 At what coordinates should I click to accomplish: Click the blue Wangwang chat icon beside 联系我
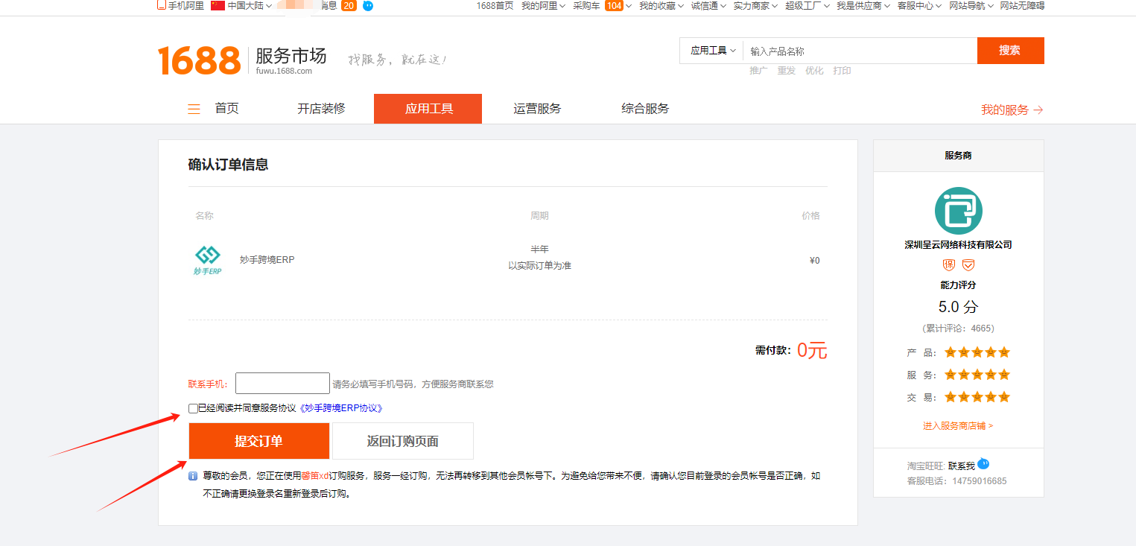coord(983,463)
